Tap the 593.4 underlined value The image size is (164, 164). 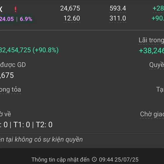118,8
